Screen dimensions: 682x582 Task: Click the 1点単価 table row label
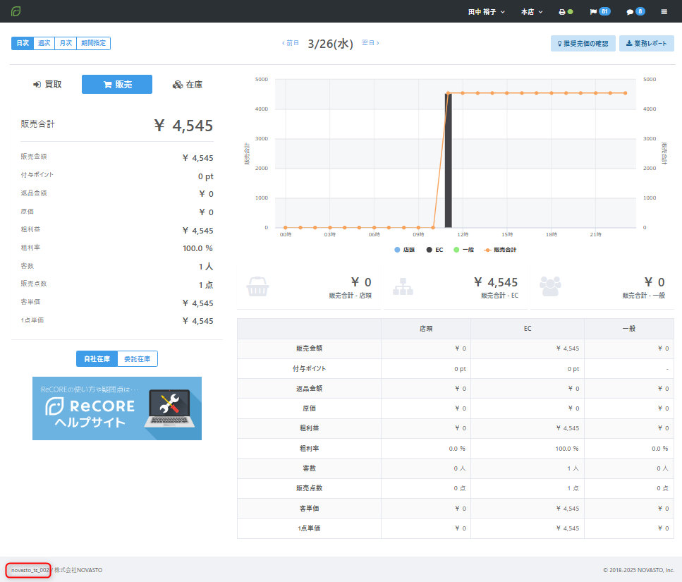pyautogui.click(x=309, y=528)
